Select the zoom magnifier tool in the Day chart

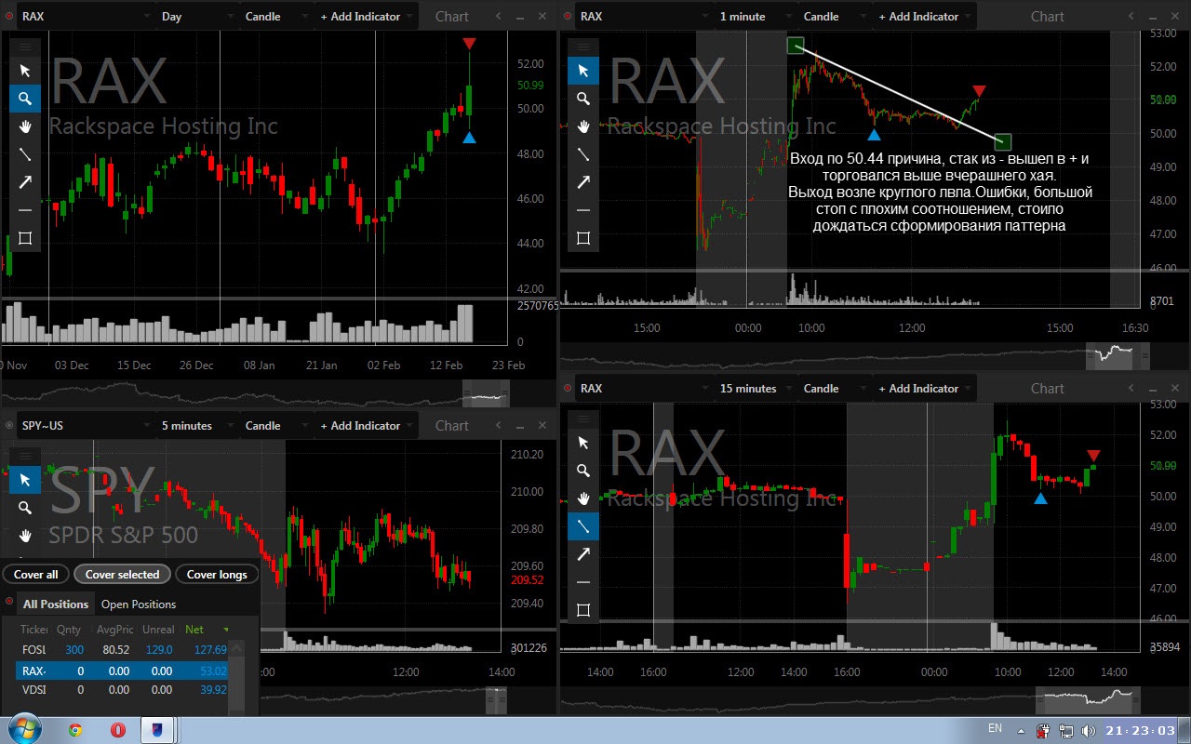click(25, 99)
